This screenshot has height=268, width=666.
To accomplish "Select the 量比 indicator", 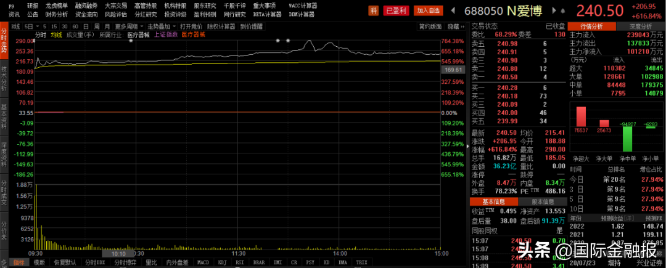I will tap(151, 262).
